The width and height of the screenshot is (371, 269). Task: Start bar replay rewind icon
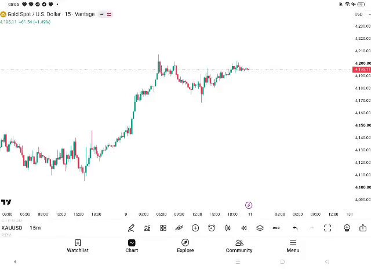point(243,228)
